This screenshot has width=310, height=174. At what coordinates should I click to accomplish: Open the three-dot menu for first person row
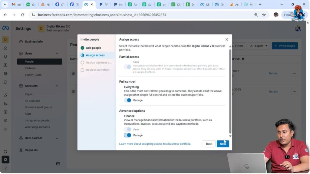pos(294,73)
